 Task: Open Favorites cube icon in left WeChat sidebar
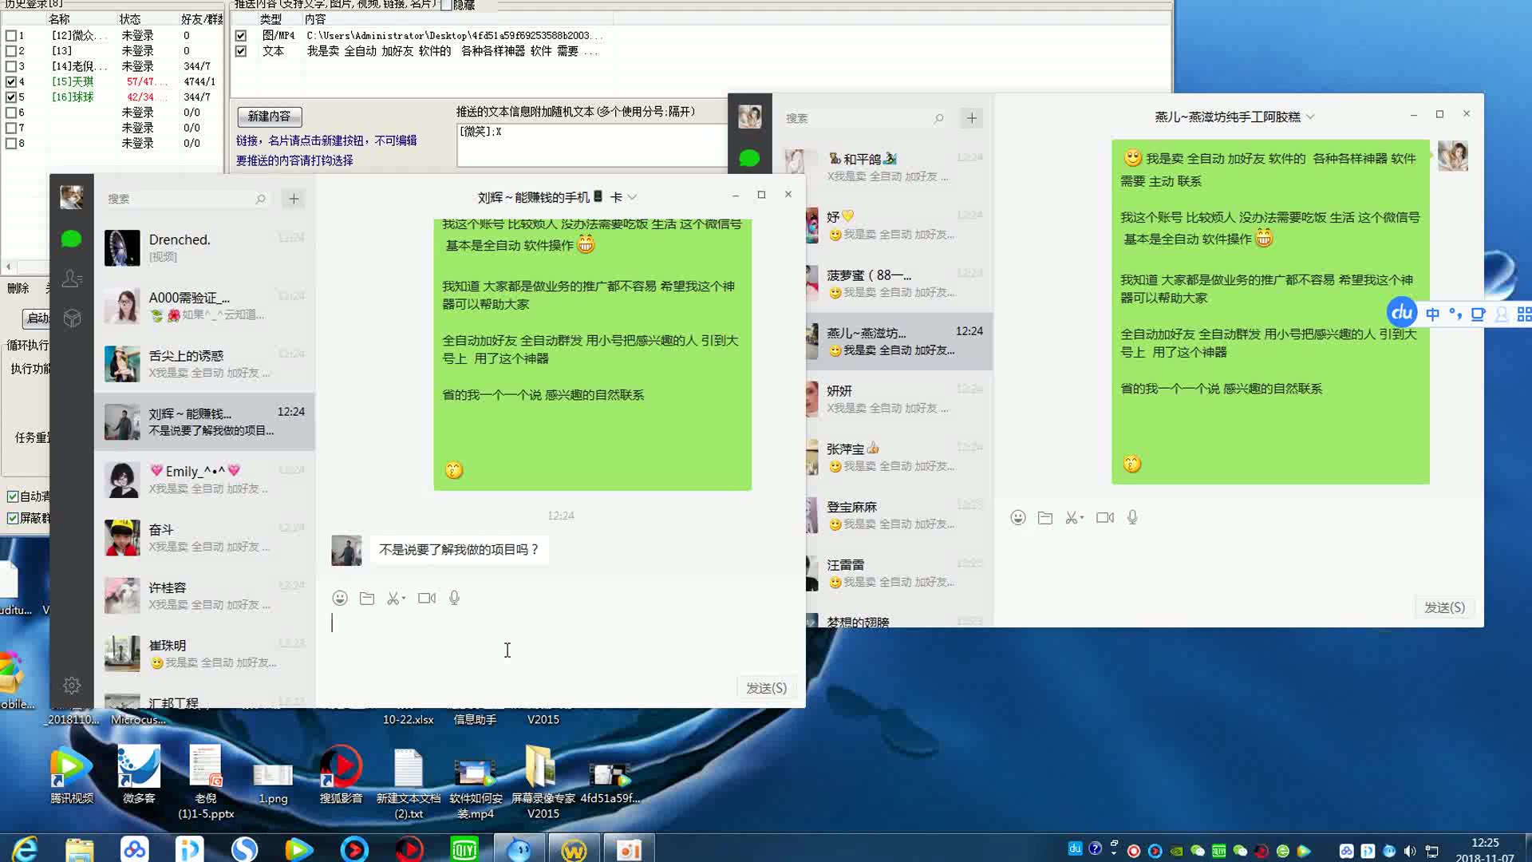pyautogui.click(x=72, y=318)
